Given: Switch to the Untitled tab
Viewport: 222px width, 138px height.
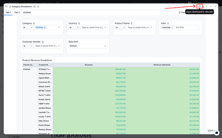Looking at the screenshot, I should pyautogui.click(x=27, y=13).
